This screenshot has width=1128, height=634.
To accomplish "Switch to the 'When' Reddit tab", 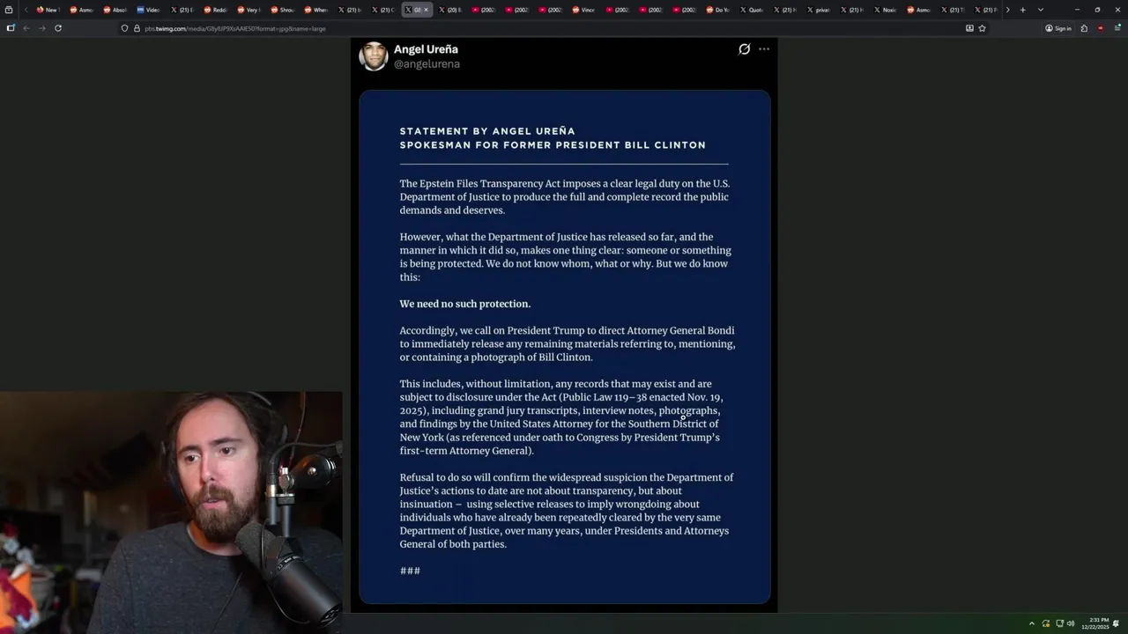I will click(315, 10).
